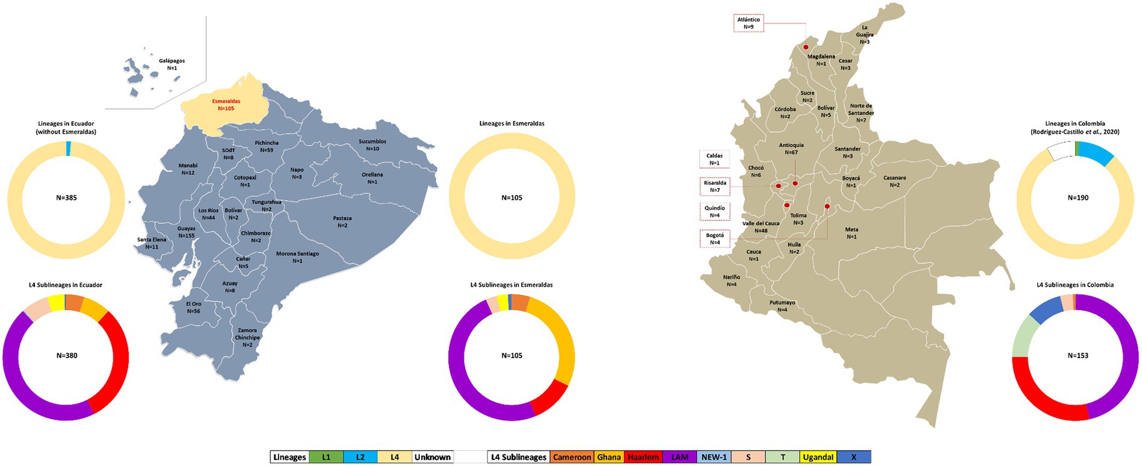The height and width of the screenshot is (466, 1142).
Task: Click the Azuay N=8 label
Action: [230, 287]
